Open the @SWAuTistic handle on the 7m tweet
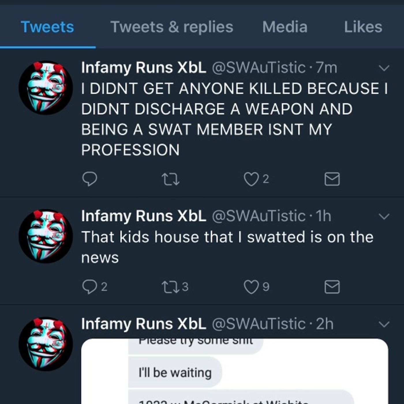Image resolution: width=404 pixels, height=404 pixels. 259,68
